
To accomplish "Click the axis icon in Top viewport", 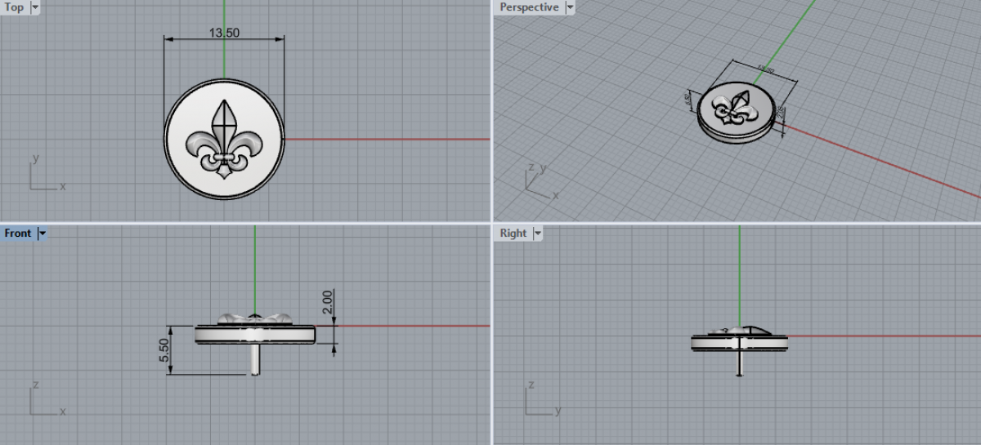I will [x=47, y=171].
